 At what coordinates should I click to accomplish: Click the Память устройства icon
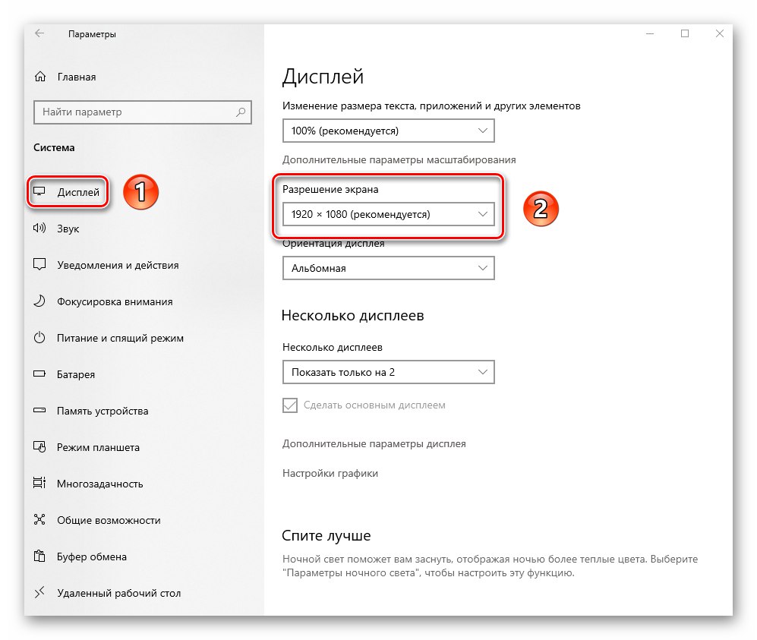tap(40, 411)
